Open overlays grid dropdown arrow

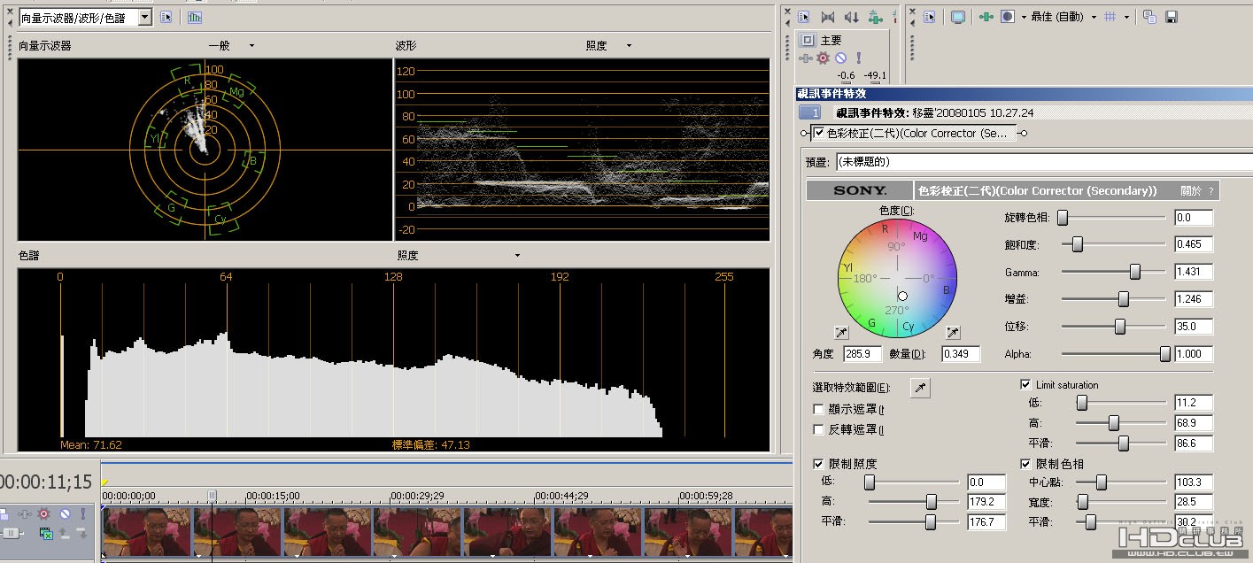pos(1126,17)
